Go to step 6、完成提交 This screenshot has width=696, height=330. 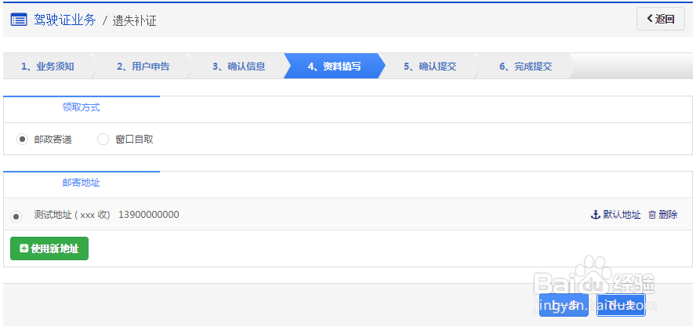coord(526,67)
